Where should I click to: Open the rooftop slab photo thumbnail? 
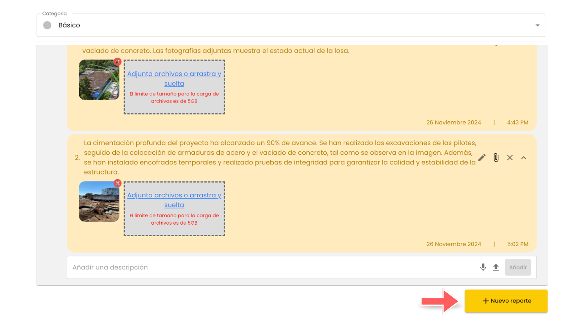(99, 80)
